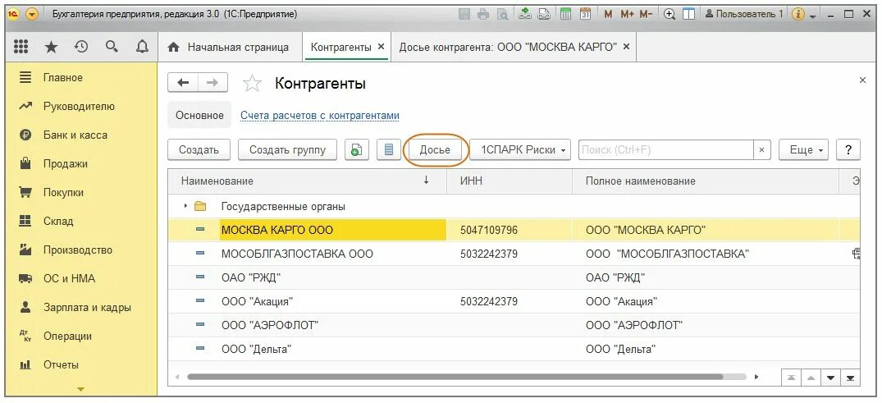Click the save icon in the title bar
Image resolution: width=882 pixels, height=403 pixels.
[x=464, y=15]
